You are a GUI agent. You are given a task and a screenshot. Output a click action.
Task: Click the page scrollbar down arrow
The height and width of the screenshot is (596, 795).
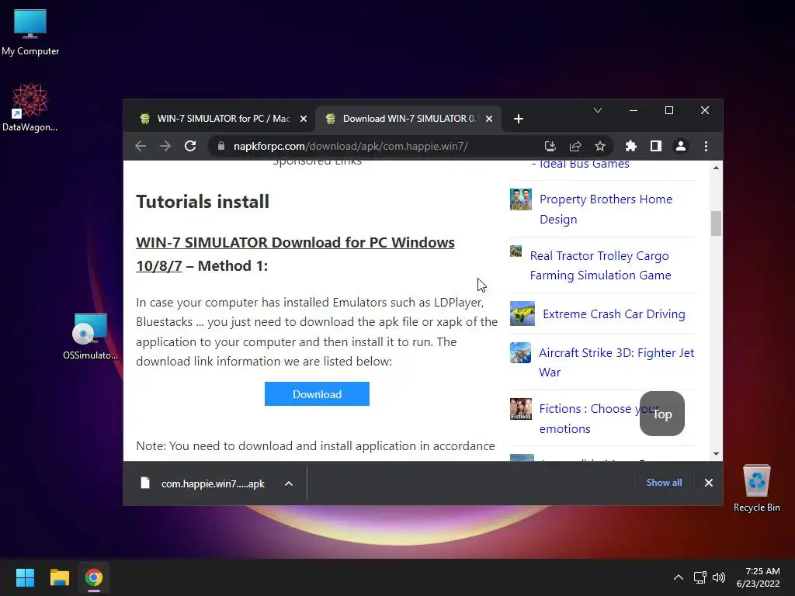[716, 454]
